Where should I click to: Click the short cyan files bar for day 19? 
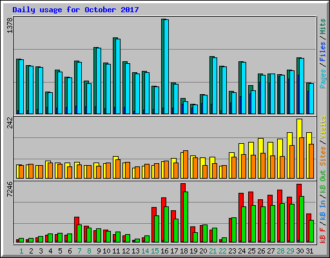(x=195, y=109)
